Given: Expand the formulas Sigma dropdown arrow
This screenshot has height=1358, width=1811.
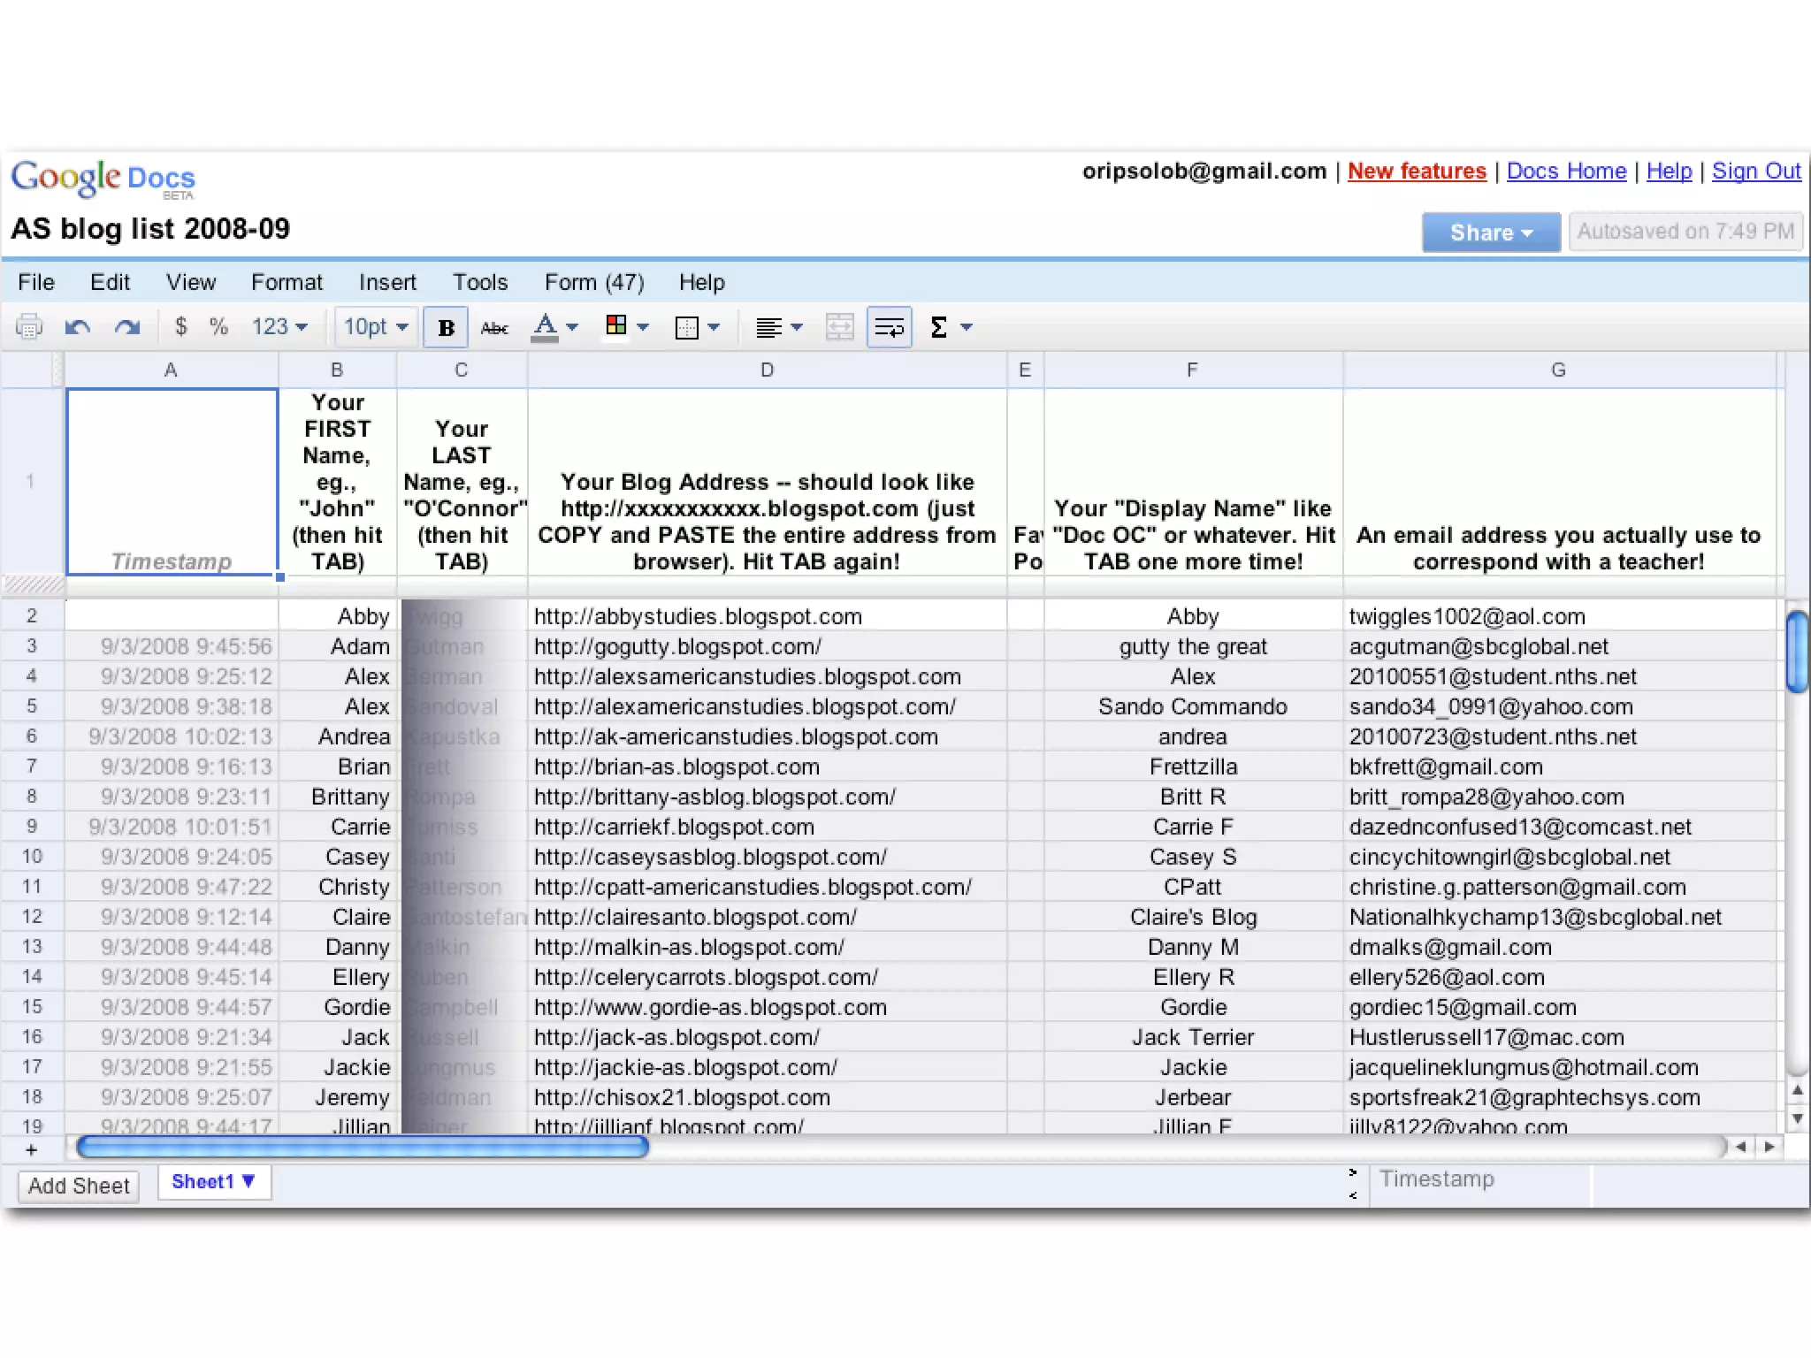Looking at the screenshot, I should coord(967,327).
